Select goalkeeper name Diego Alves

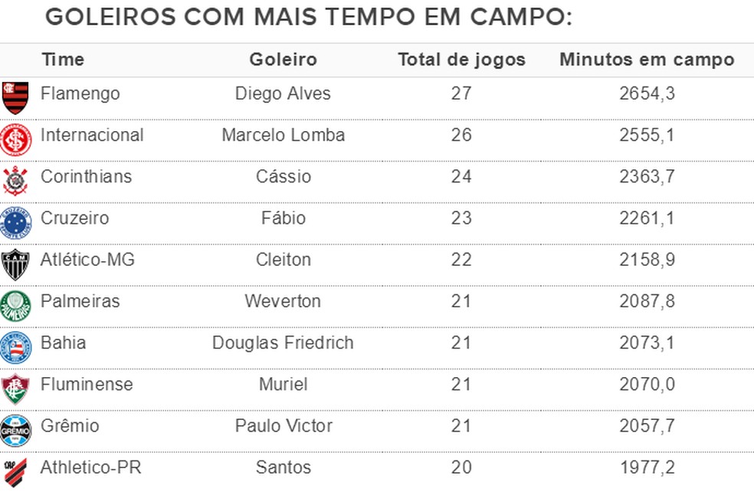[x=283, y=93]
